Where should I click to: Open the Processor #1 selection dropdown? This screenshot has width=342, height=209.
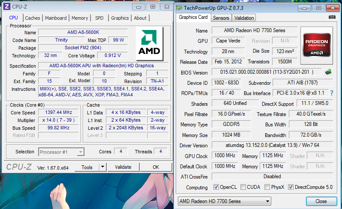click(61, 152)
